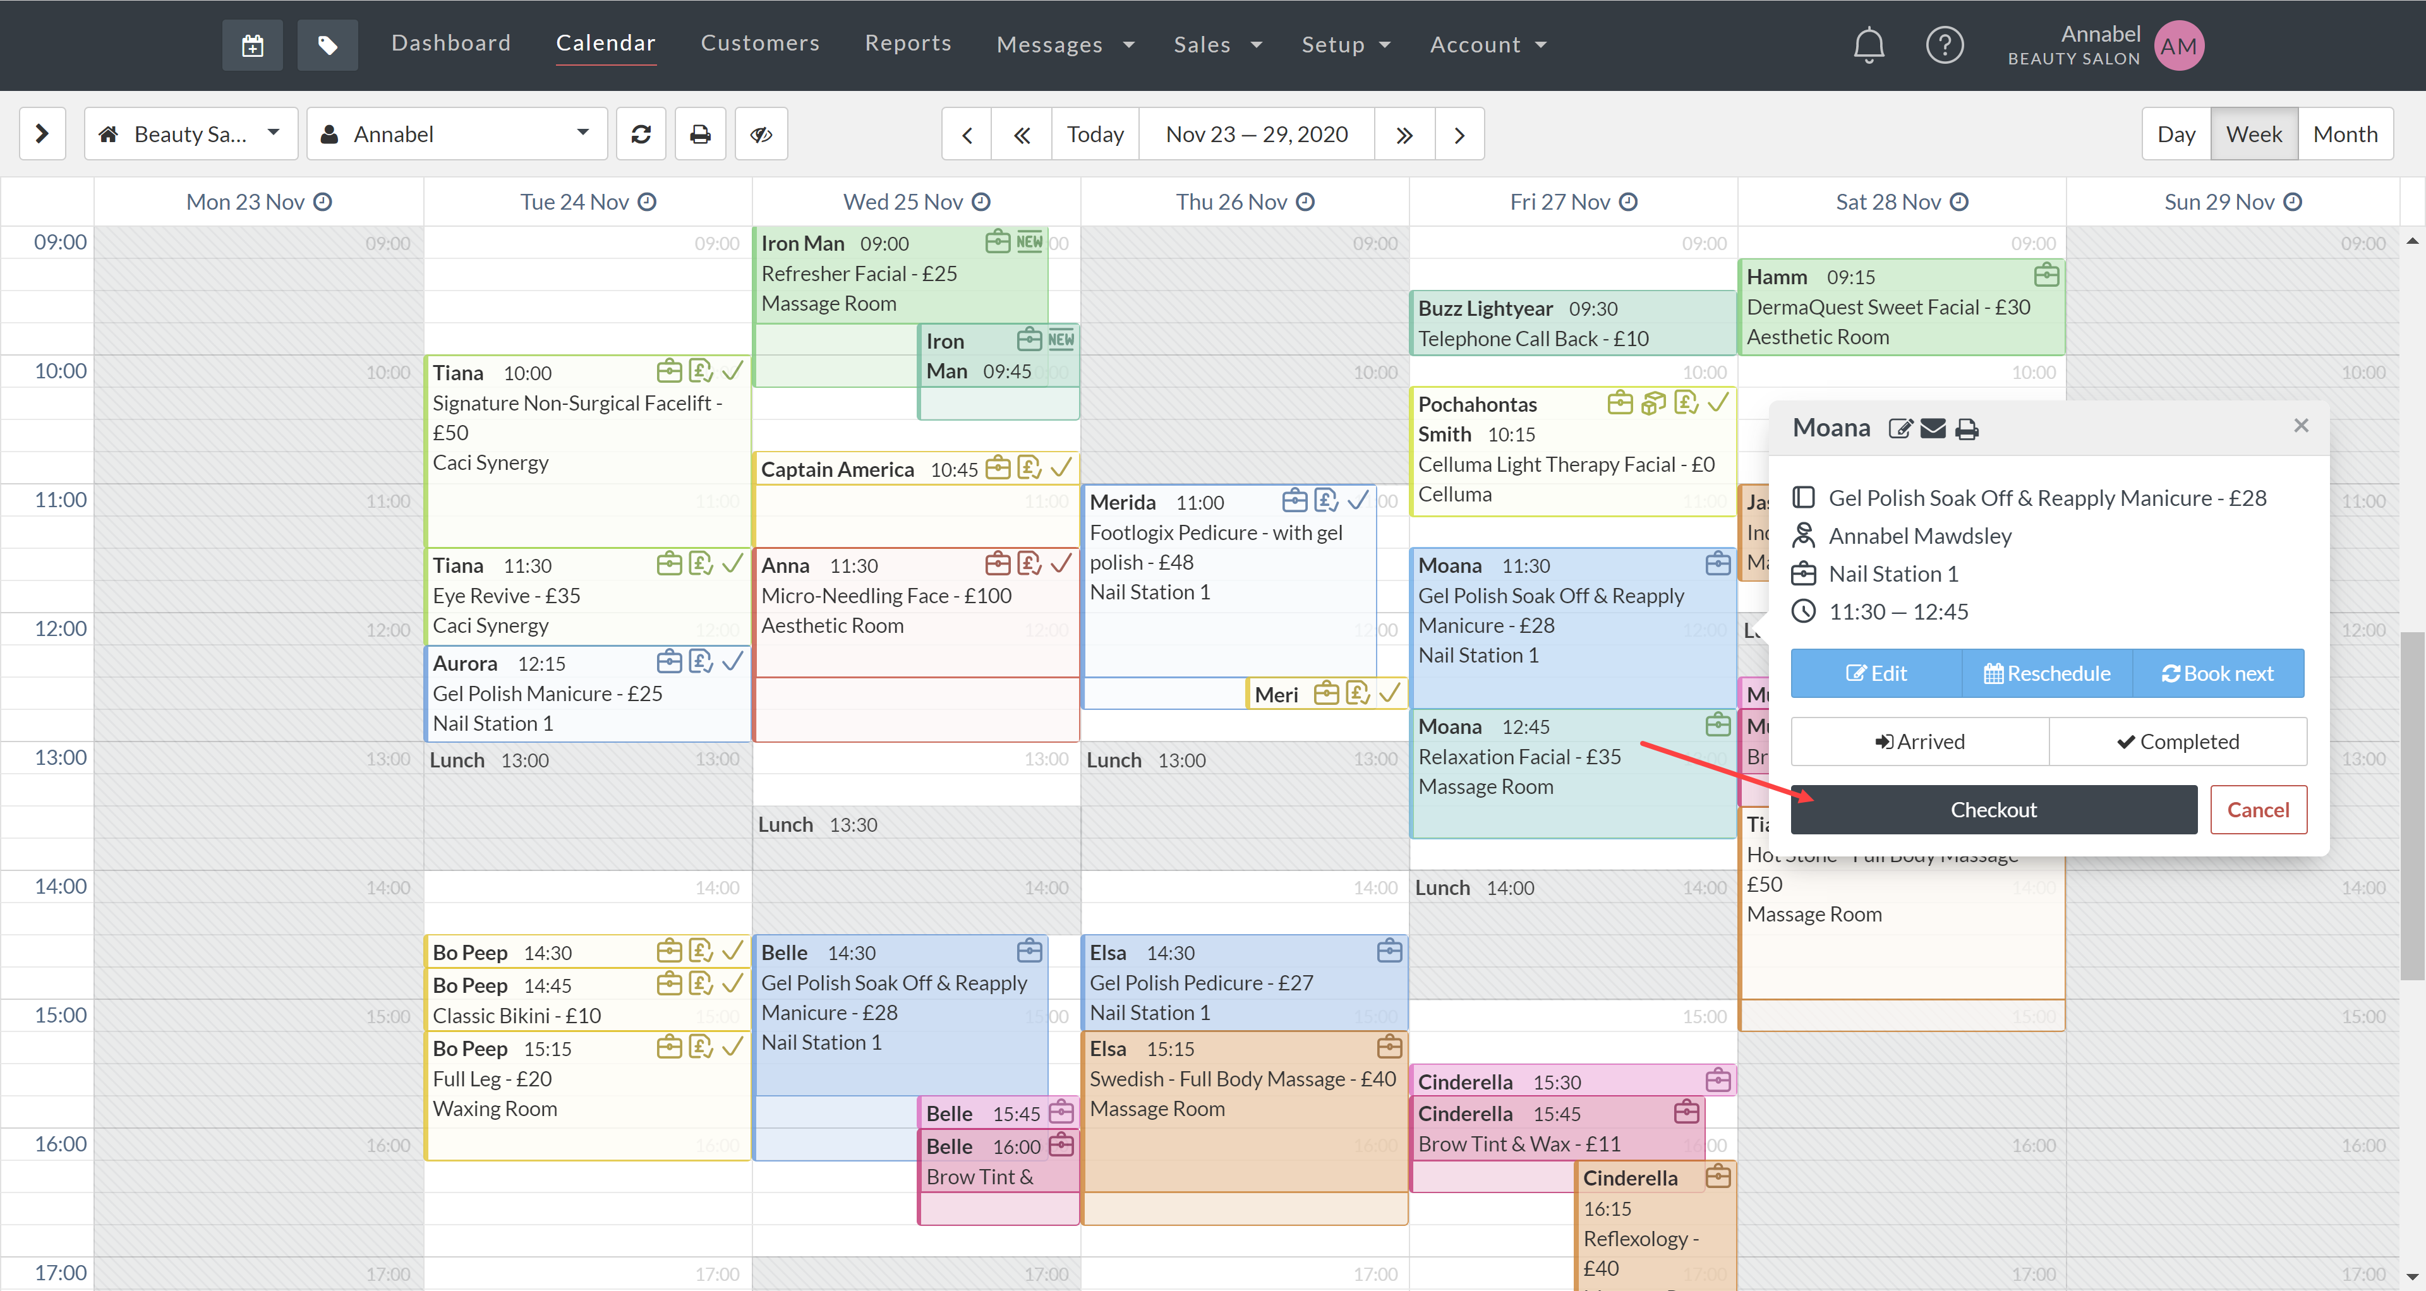
Task: Mark Moana's appointment as Arrived
Action: [x=1919, y=742]
